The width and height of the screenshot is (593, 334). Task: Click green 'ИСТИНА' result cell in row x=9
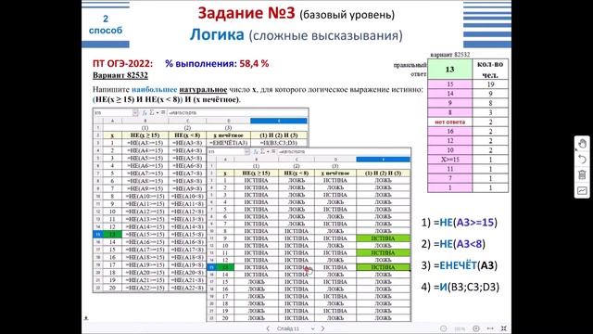(383, 238)
